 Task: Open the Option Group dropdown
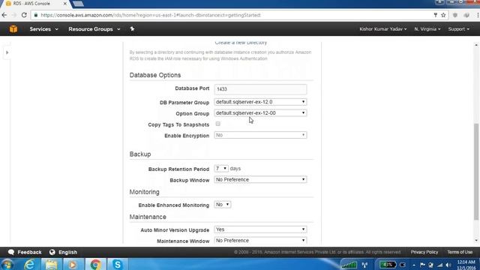pyautogui.click(x=260, y=113)
